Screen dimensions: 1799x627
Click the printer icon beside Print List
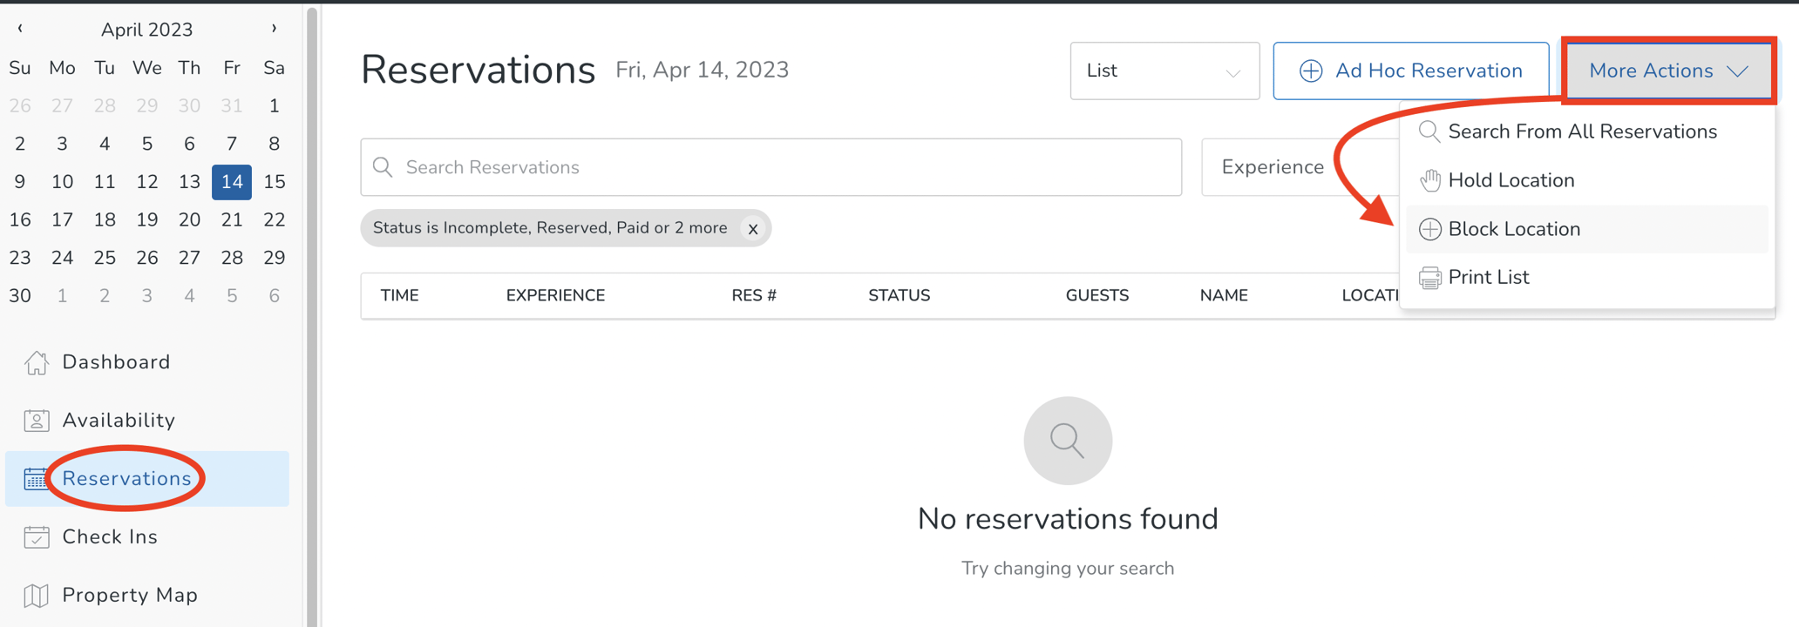(1429, 276)
